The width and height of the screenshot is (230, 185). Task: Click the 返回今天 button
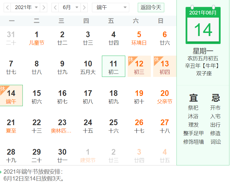151,7
